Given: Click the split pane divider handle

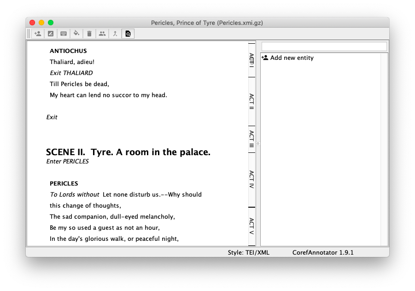Looking at the screenshot, I should pos(258,144).
